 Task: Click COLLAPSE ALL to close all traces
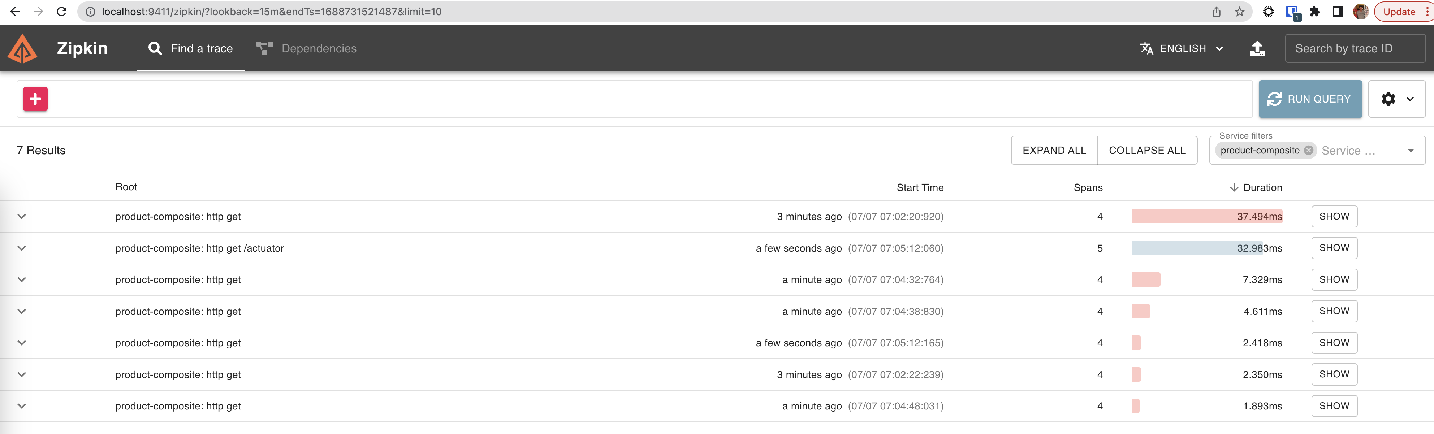[x=1147, y=150]
